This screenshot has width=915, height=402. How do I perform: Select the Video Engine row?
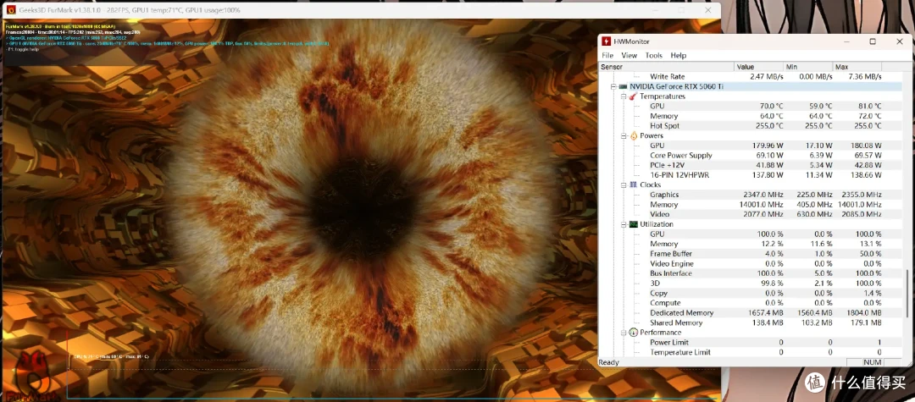pyautogui.click(x=751, y=264)
